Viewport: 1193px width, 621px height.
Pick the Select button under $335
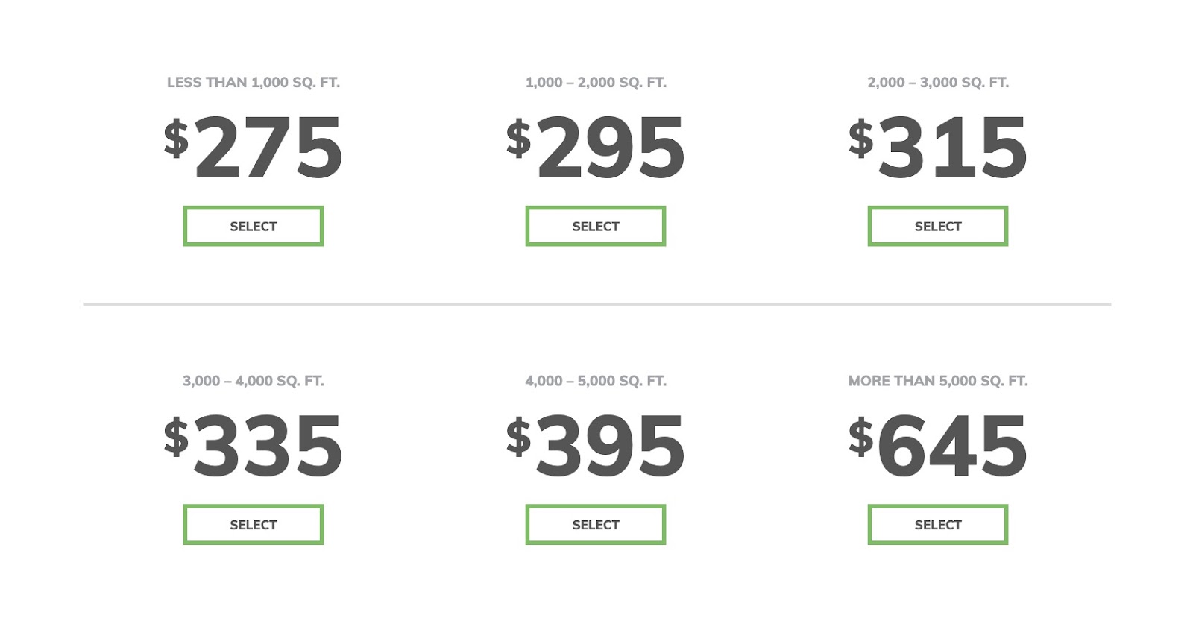pos(254,525)
